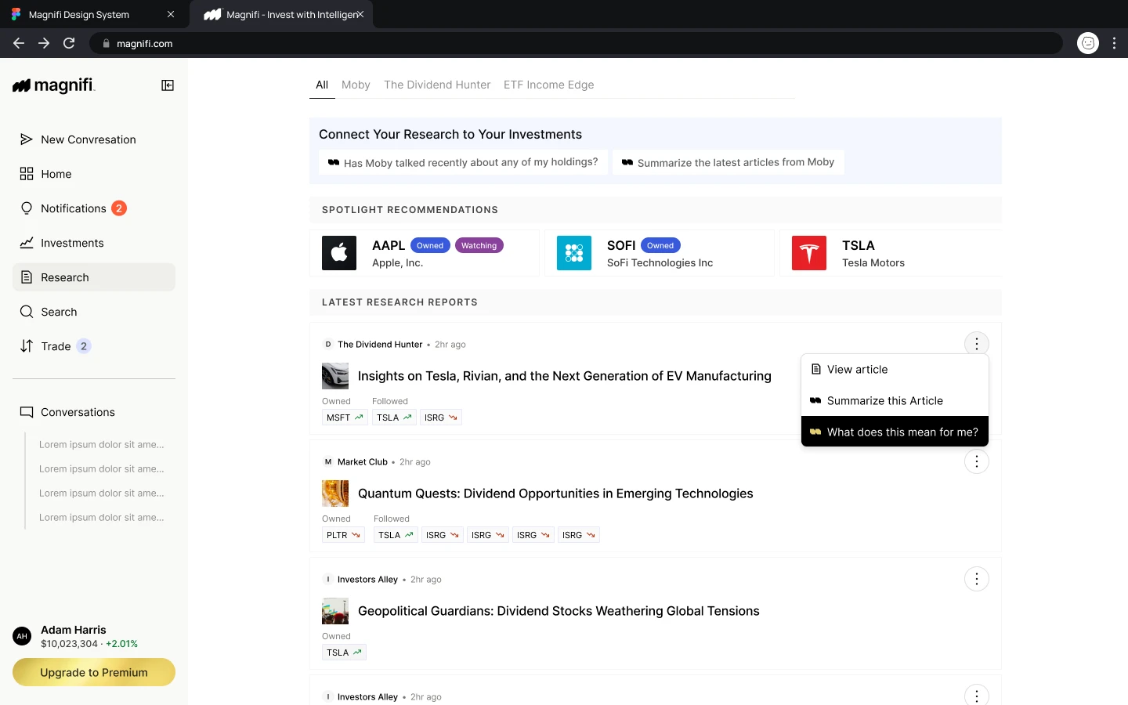Open the Insights on Tesla, Rivian article title
This screenshot has width=1128, height=705.
click(565, 376)
